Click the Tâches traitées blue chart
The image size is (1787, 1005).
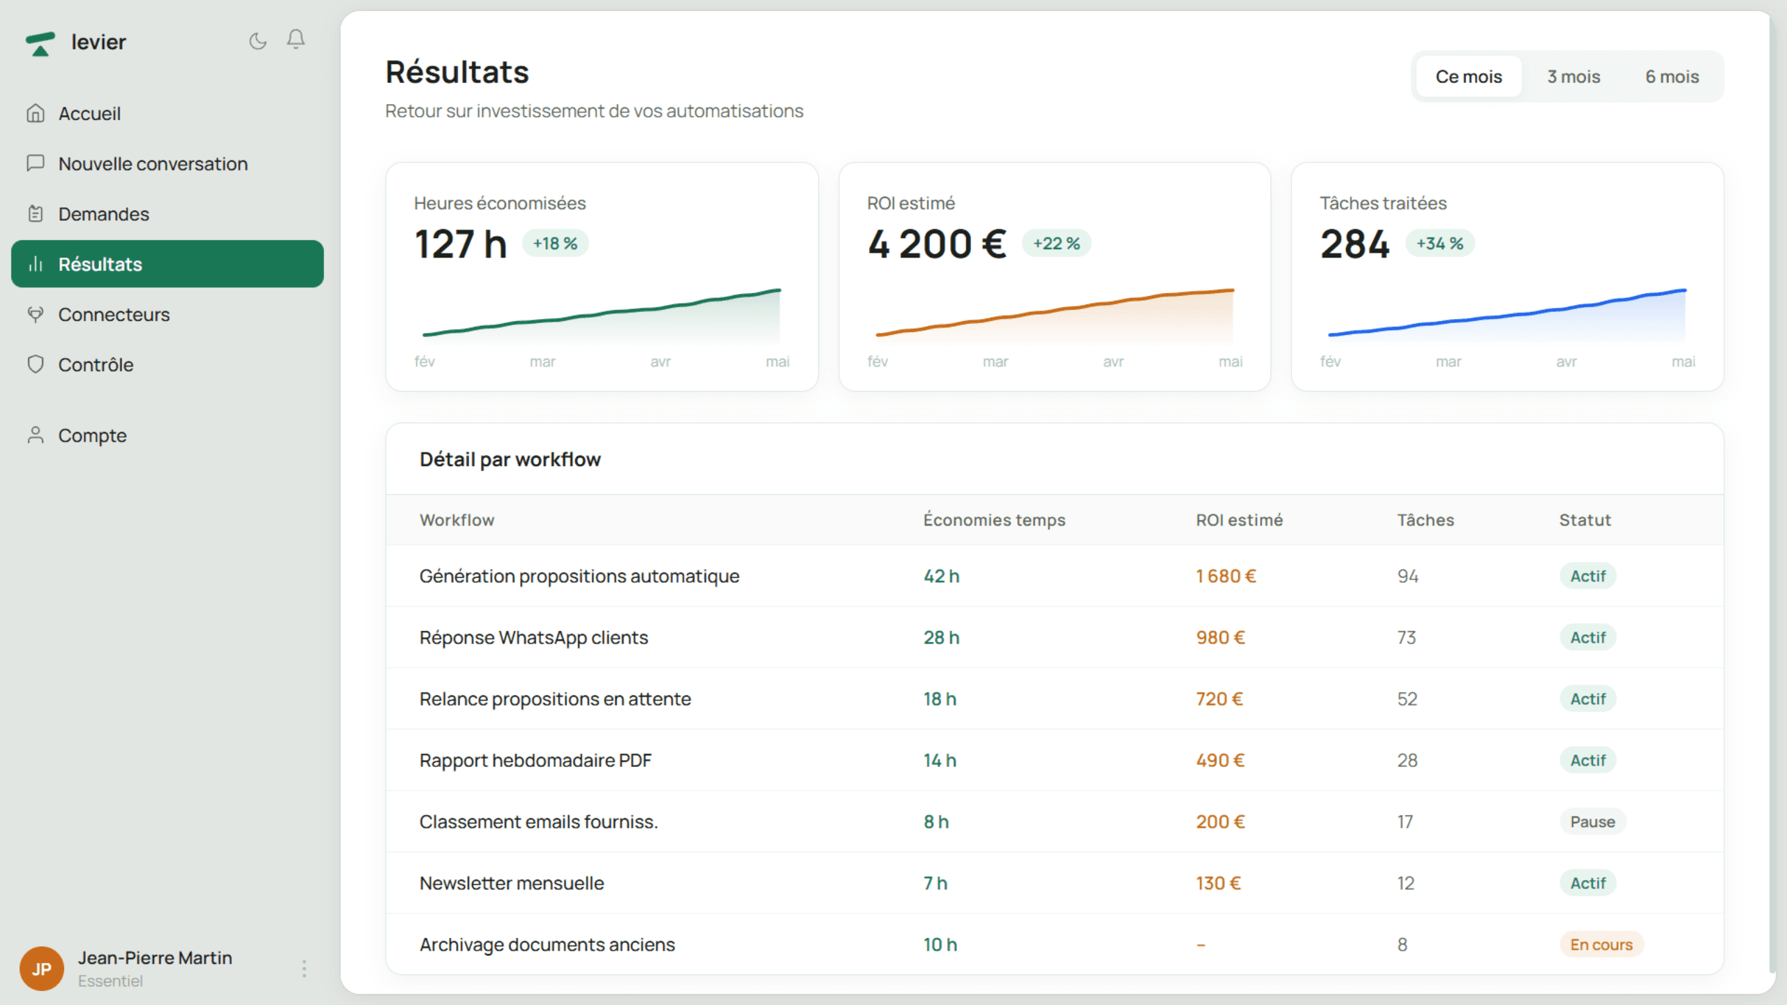[x=1507, y=315]
